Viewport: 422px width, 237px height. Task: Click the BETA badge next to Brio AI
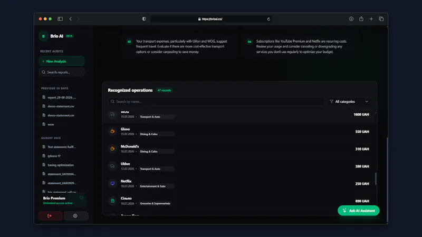coord(70,36)
